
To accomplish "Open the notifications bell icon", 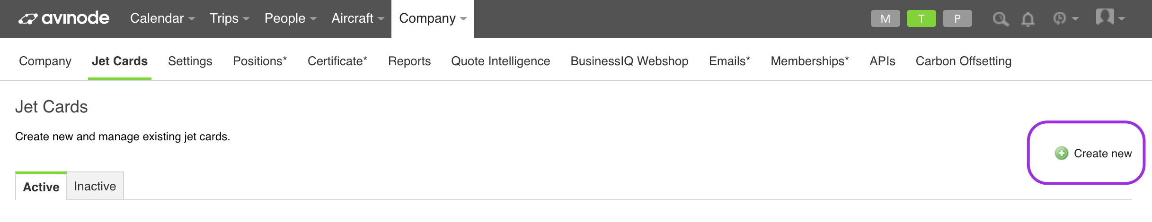I will coord(1028,19).
